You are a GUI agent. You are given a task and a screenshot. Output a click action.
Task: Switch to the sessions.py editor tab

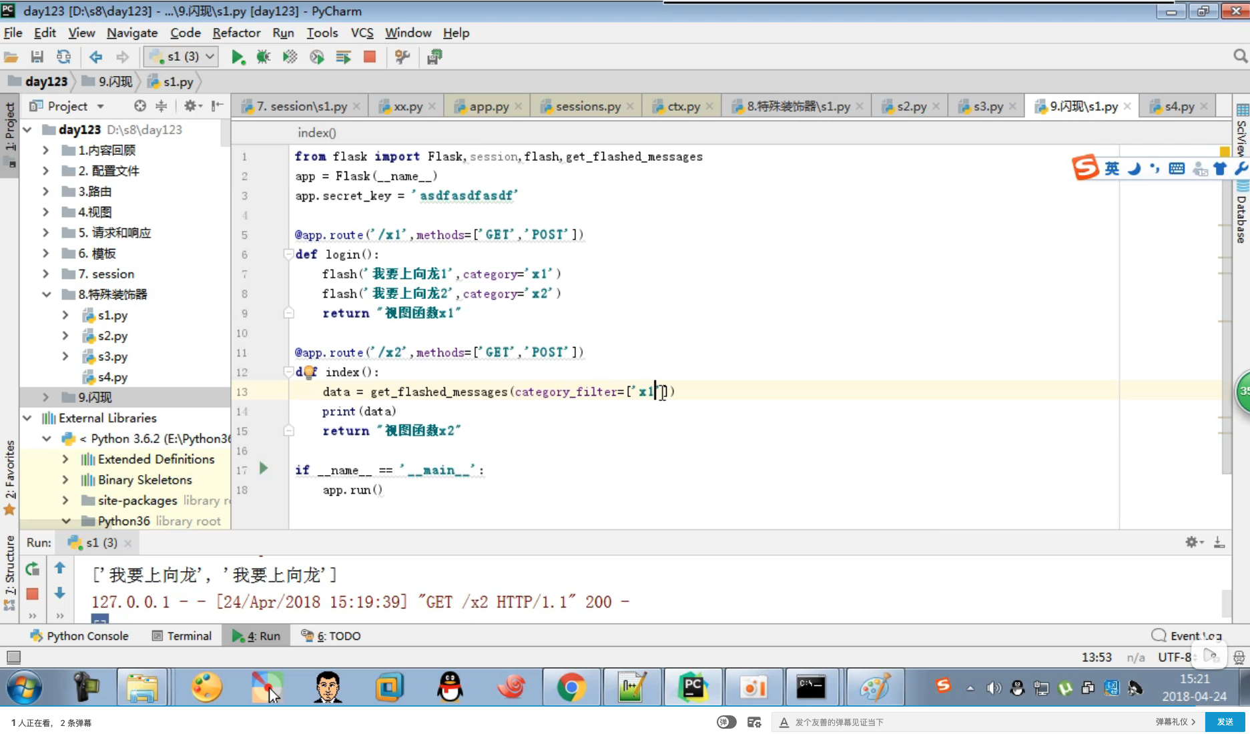pos(587,106)
